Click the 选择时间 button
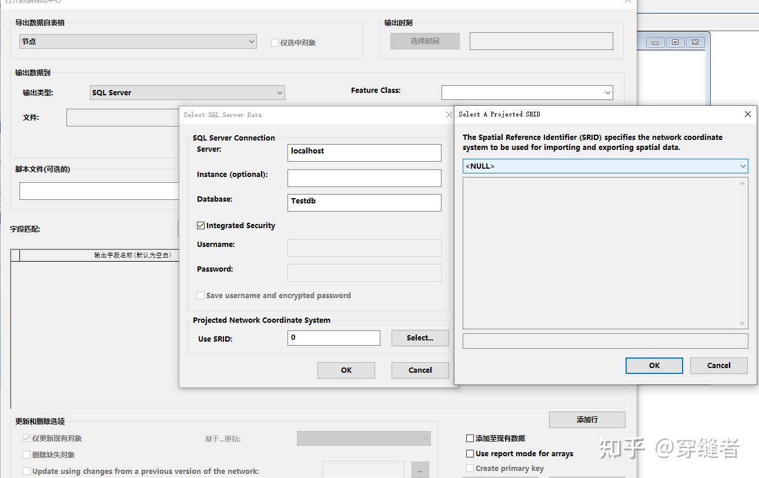 [x=424, y=41]
